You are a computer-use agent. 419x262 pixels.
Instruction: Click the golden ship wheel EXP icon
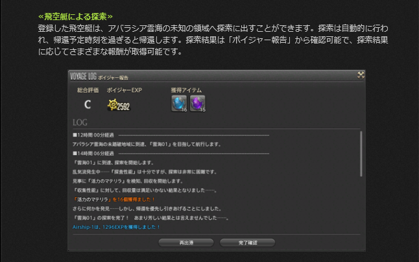click(x=112, y=104)
